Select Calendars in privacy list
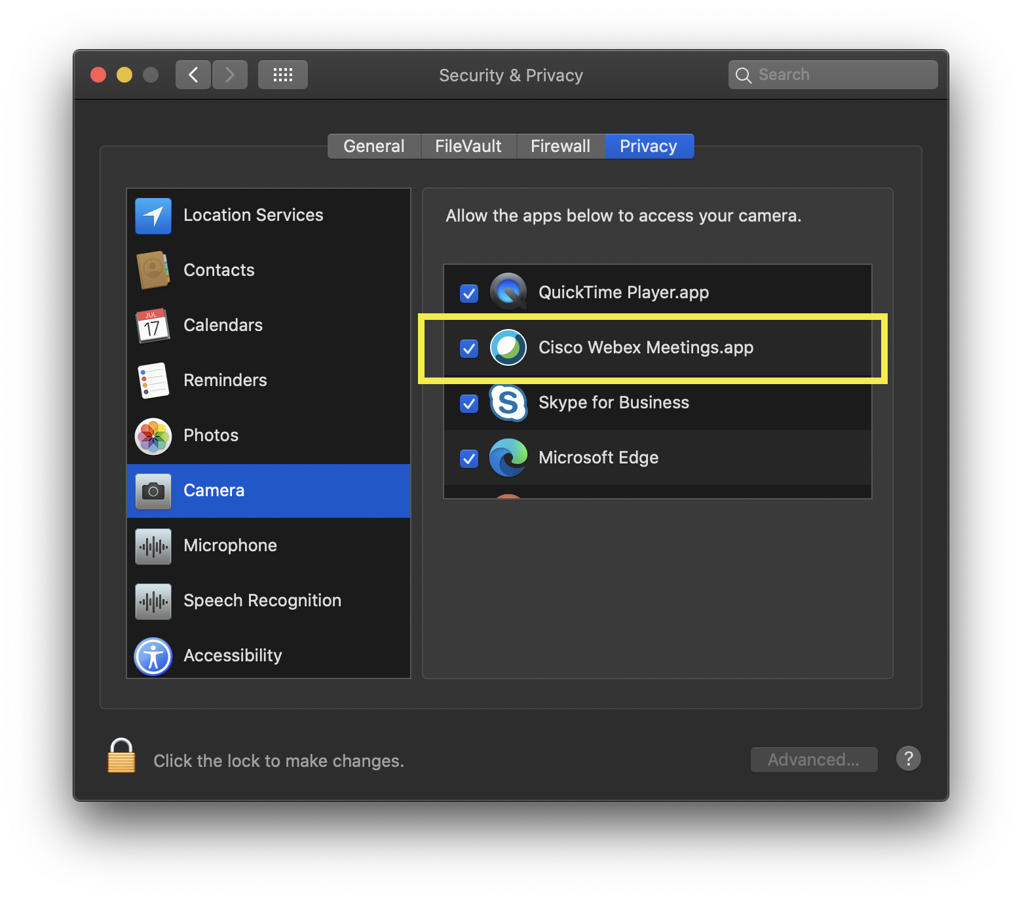This screenshot has height=898, width=1022. point(269,325)
